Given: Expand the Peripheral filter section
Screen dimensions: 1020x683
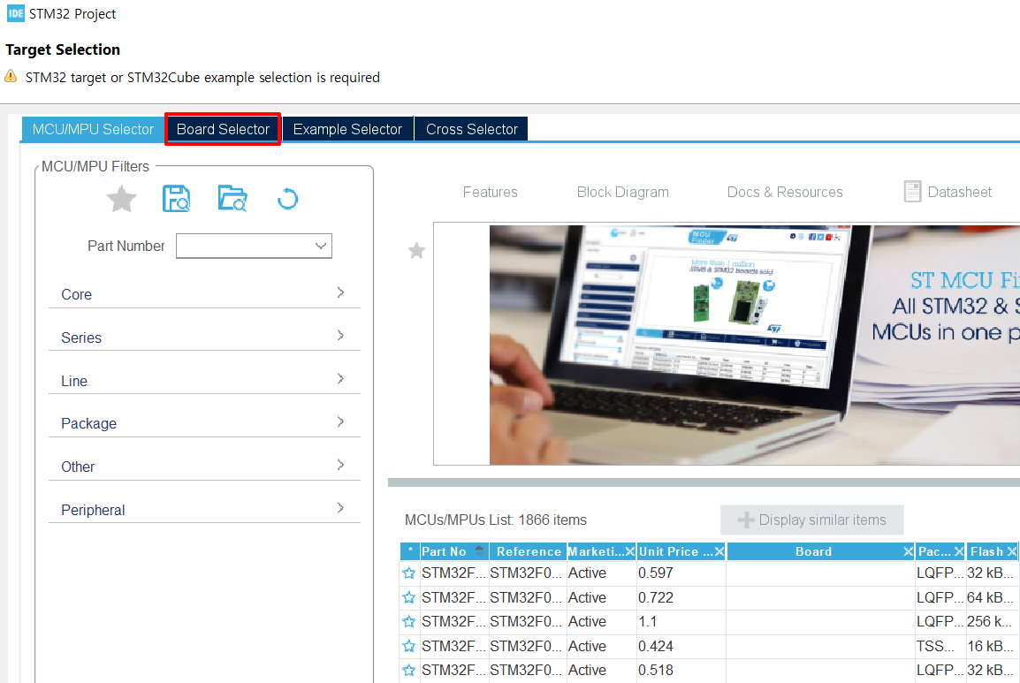Looking at the screenshot, I should tap(204, 509).
